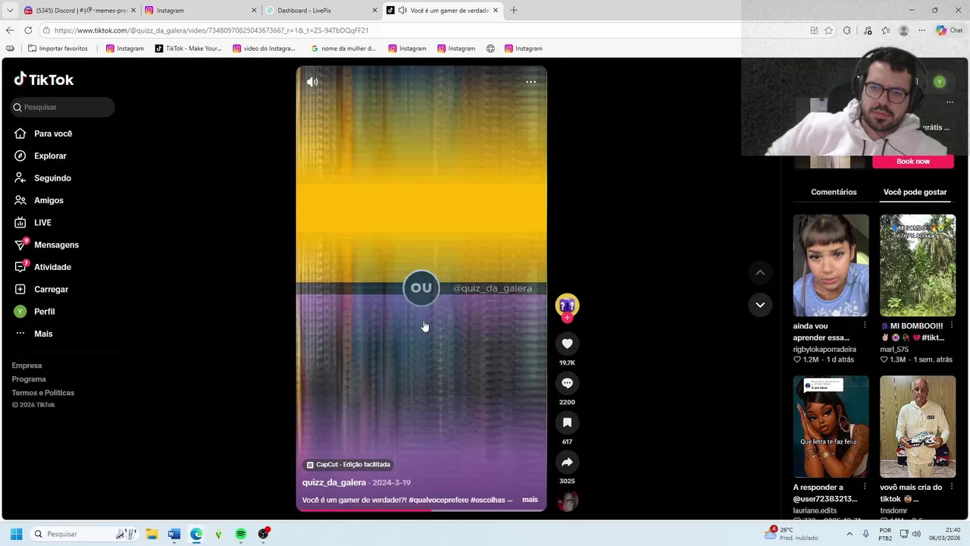Viewport: 970px width, 546px height.
Task: Expand the video caption with mais
Action: pyautogui.click(x=530, y=500)
